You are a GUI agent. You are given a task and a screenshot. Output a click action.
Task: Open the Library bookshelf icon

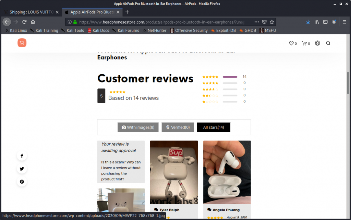point(316,22)
